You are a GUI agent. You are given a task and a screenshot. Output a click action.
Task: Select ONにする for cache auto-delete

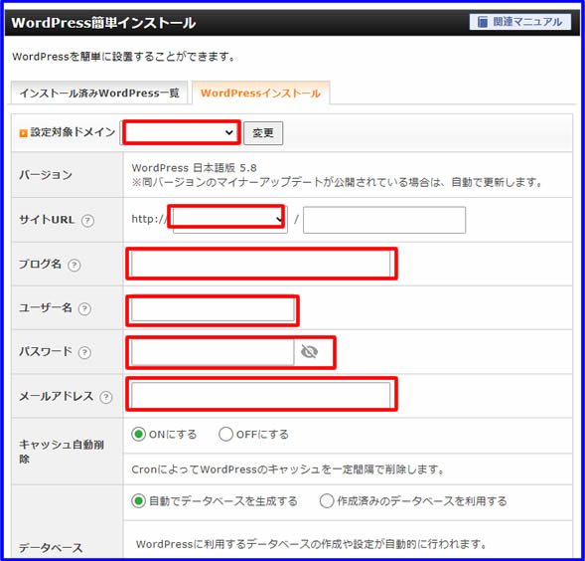[x=138, y=435]
